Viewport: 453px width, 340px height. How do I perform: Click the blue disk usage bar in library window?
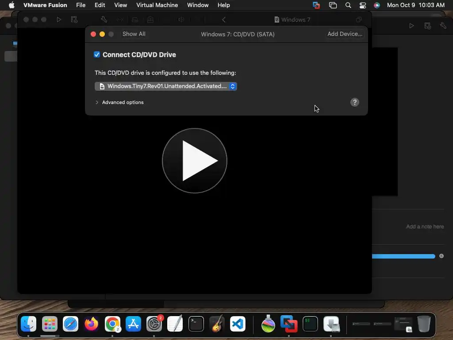[403, 256]
